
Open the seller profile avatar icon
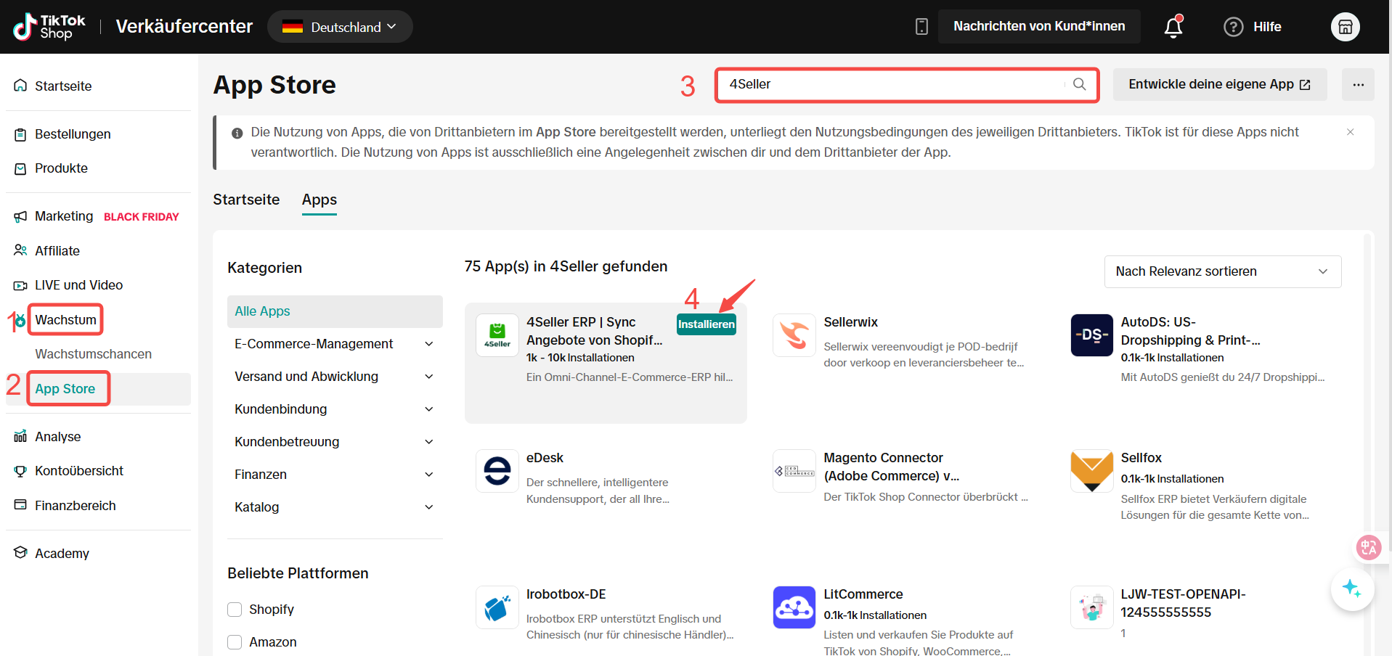coord(1344,27)
